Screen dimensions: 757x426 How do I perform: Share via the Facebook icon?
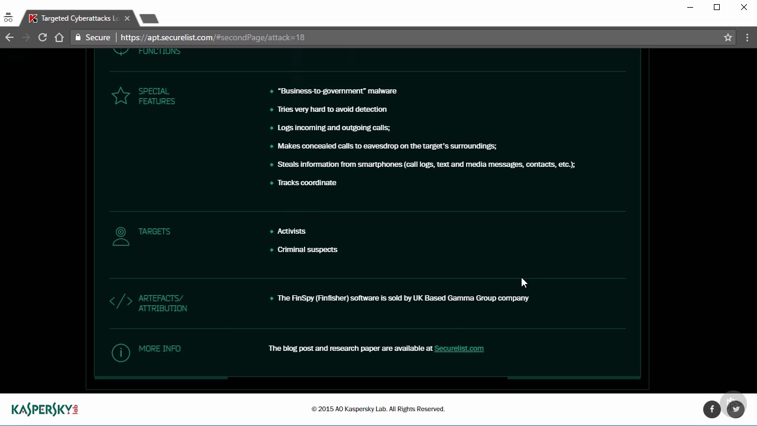point(712,409)
